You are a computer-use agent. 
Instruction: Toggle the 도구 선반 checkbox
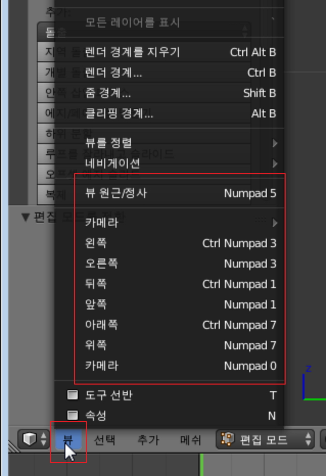[73, 395]
